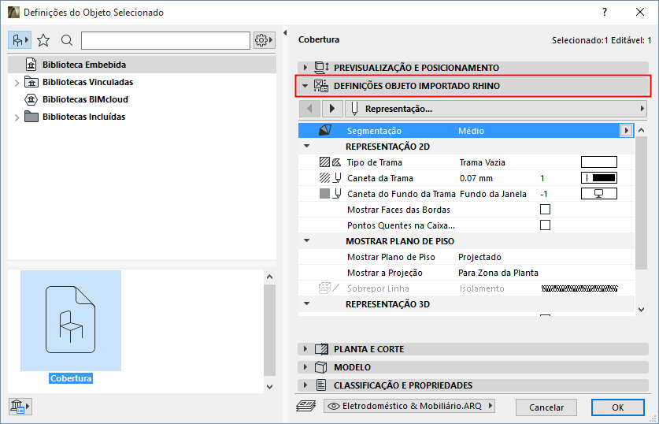Click the Definições Objeto Importado Rhino icon

pos(321,86)
